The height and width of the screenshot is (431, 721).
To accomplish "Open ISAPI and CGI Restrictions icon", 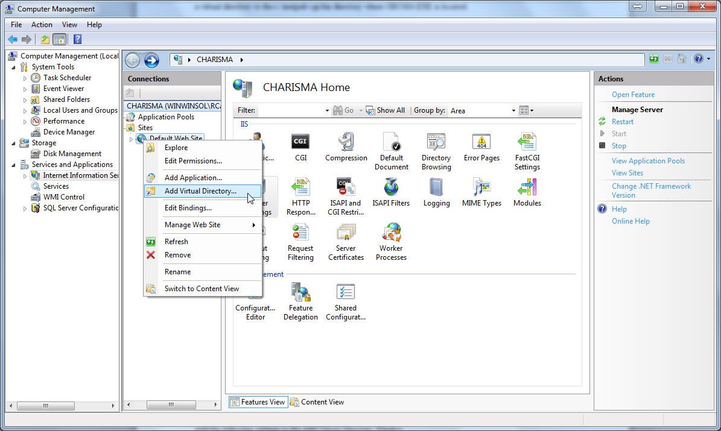I will coord(346,197).
